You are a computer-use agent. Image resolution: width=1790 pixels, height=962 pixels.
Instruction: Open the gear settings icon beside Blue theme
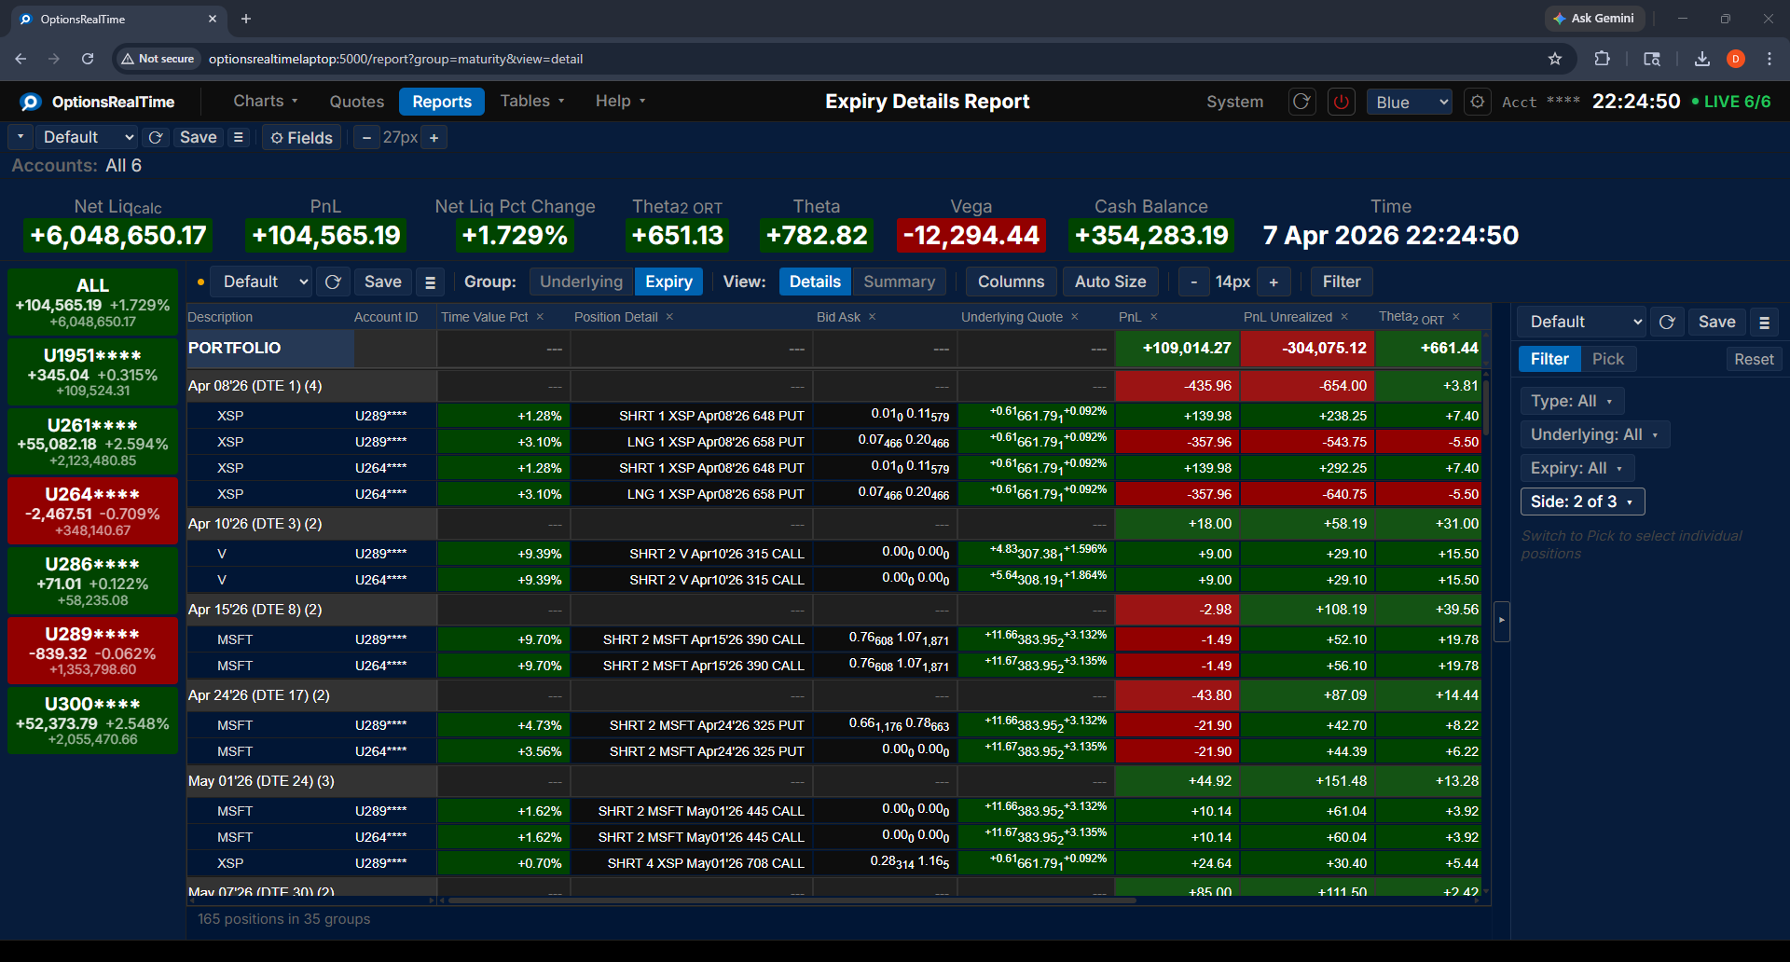(x=1477, y=102)
